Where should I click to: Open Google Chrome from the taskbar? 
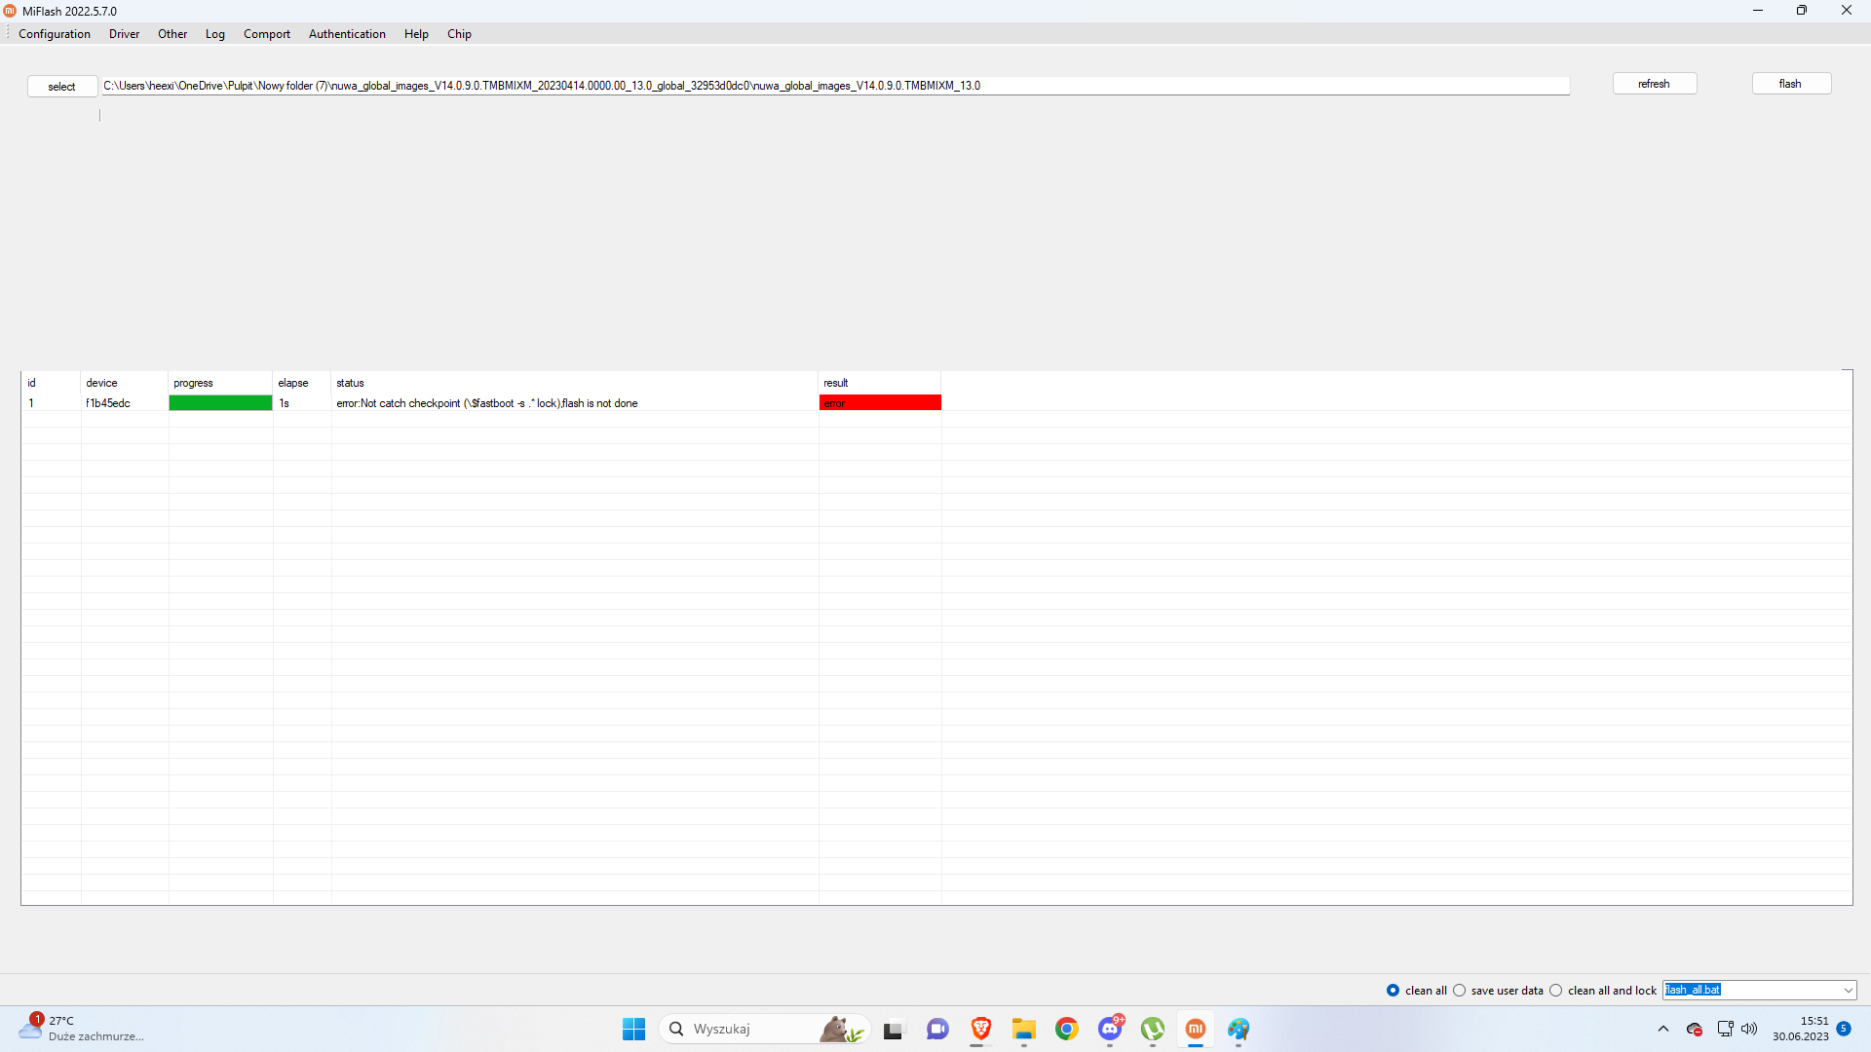(x=1067, y=1029)
